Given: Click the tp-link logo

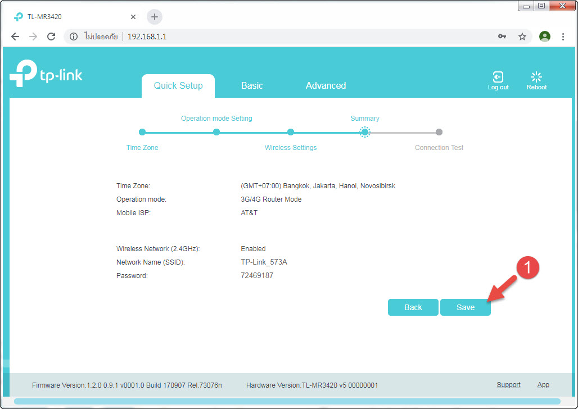Looking at the screenshot, I should coord(46,74).
